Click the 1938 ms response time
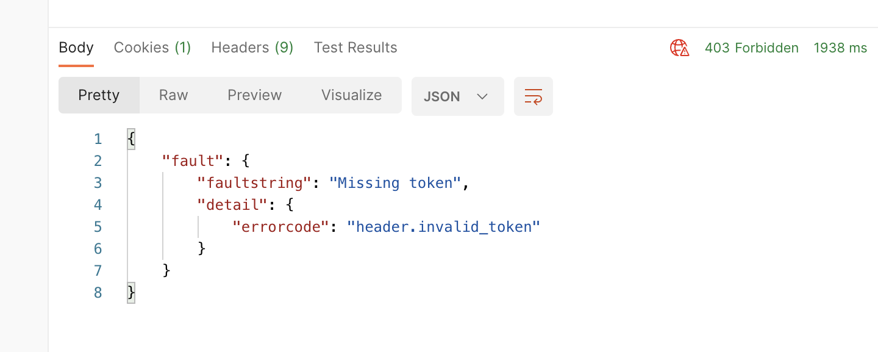The width and height of the screenshot is (878, 352). pyautogui.click(x=840, y=48)
